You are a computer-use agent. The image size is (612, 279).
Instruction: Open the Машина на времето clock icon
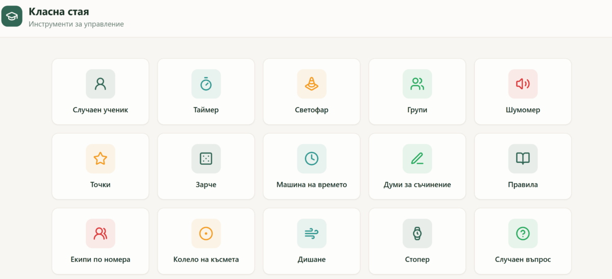[x=312, y=159]
